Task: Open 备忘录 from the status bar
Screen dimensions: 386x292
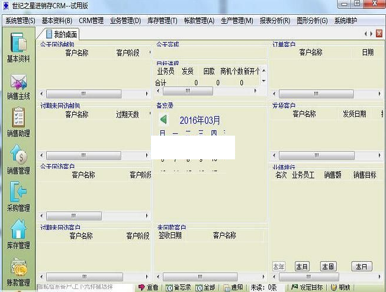Action: point(178,287)
